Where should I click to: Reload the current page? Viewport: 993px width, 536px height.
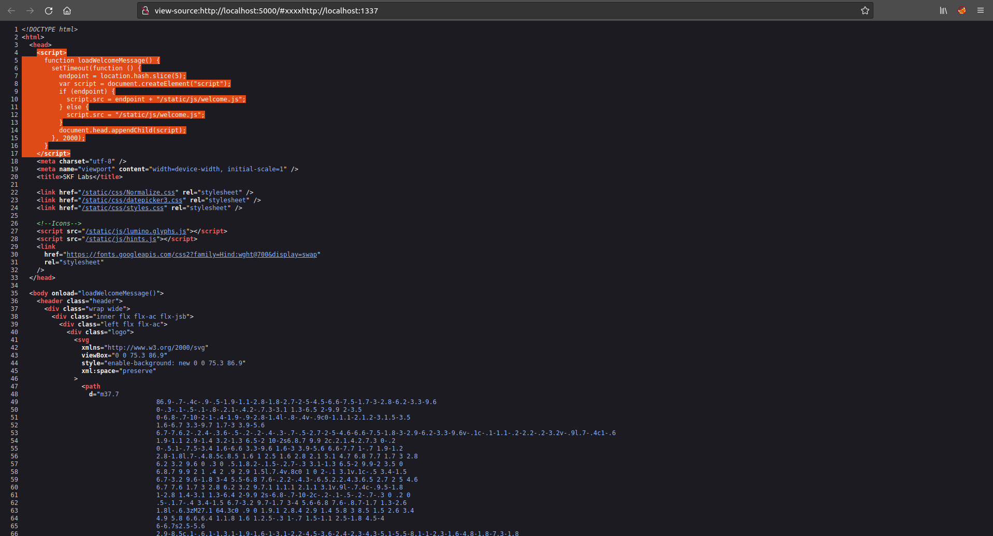tap(49, 10)
